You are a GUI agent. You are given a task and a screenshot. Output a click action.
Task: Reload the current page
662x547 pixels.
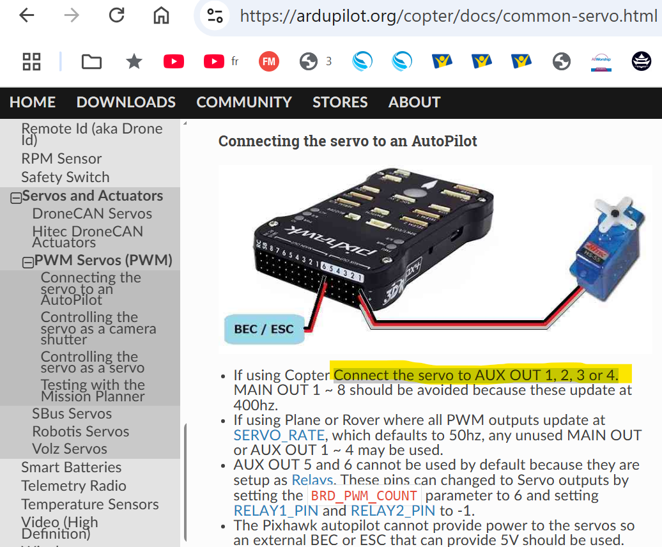pos(116,15)
